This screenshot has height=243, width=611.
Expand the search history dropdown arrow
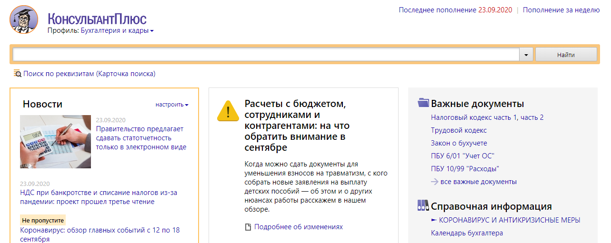pyautogui.click(x=526, y=55)
